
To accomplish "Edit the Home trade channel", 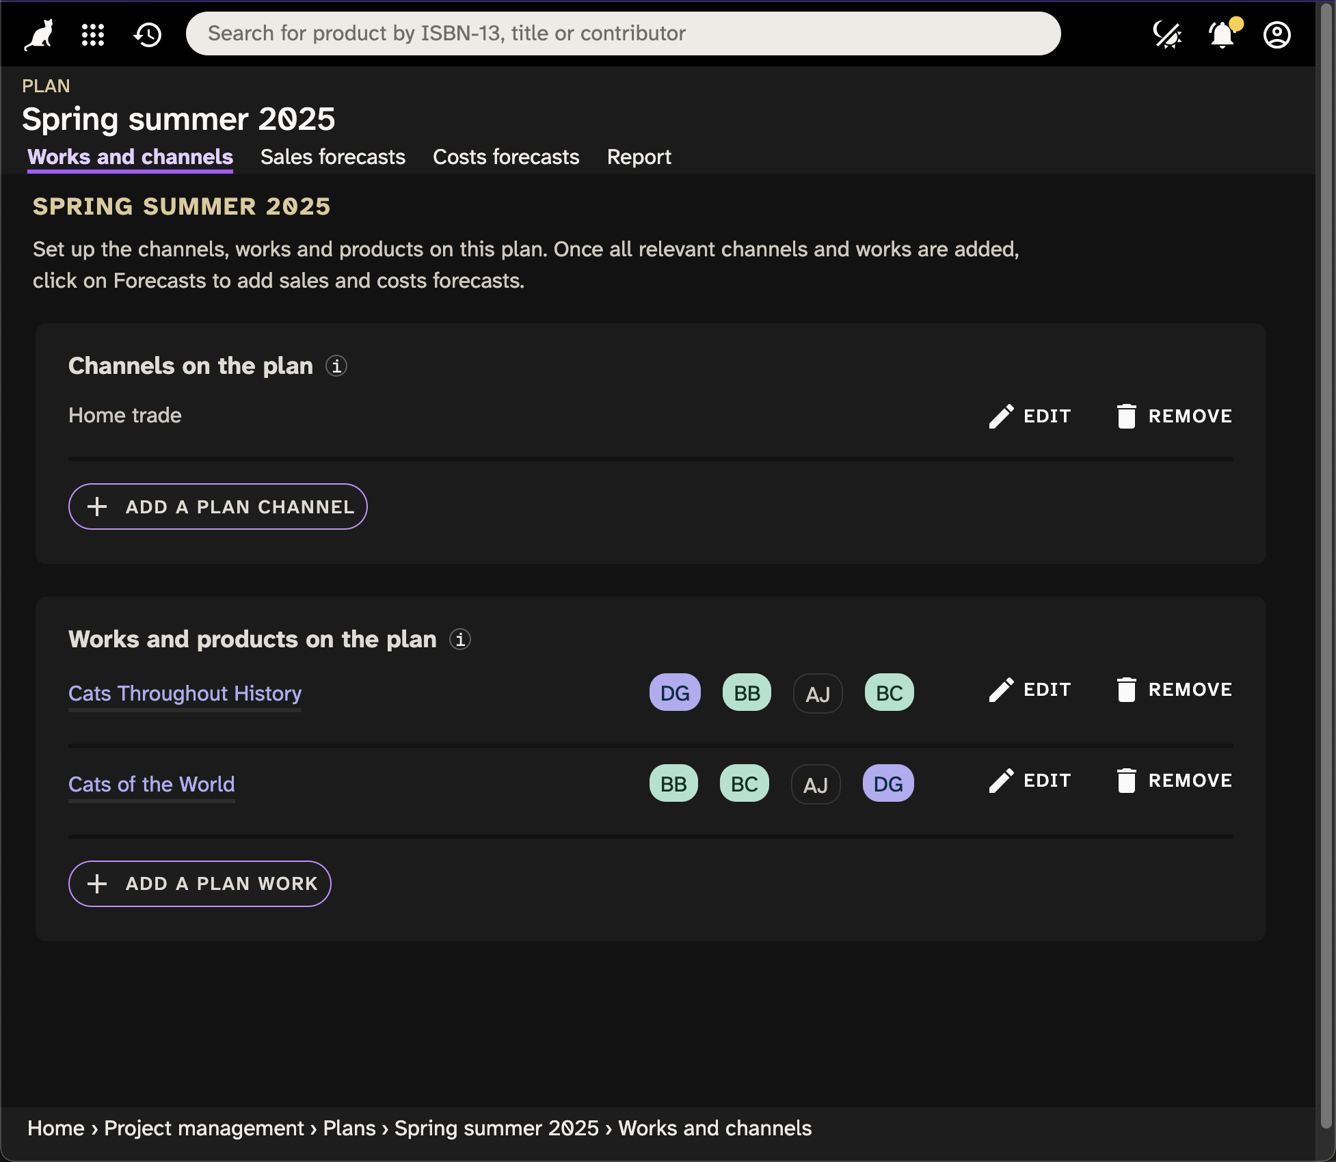I will [x=1030, y=416].
